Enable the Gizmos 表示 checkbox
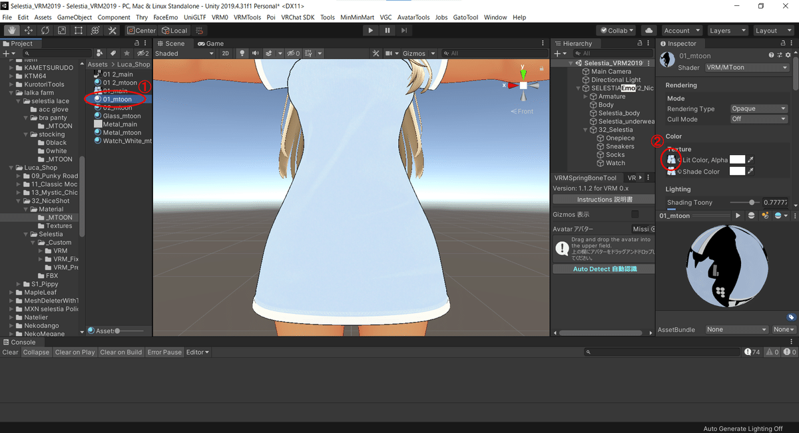Image resolution: width=799 pixels, height=433 pixels. pyautogui.click(x=635, y=214)
